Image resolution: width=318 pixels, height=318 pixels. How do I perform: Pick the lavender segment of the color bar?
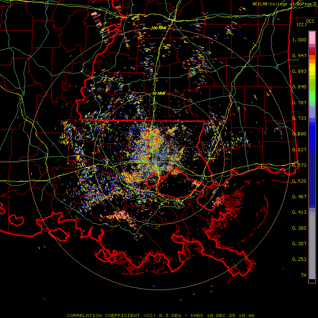(x=312, y=112)
